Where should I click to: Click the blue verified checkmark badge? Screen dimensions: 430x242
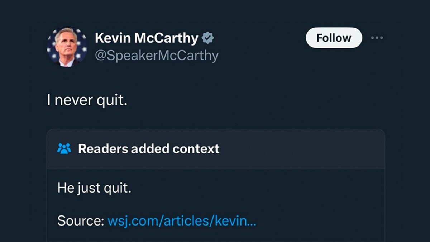pyautogui.click(x=208, y=38)
